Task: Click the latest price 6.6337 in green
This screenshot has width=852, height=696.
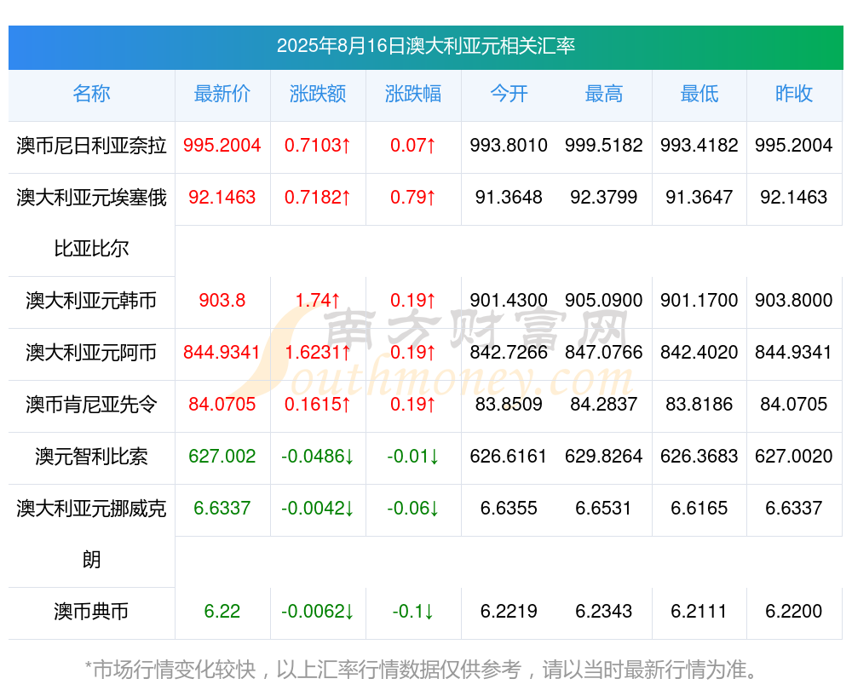Action: pyautogui.click(x=222, y=509)
